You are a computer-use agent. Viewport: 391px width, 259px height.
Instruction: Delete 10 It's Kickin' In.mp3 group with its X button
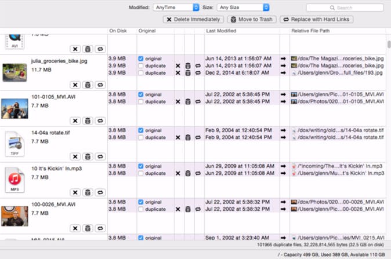tap(75, 192)
